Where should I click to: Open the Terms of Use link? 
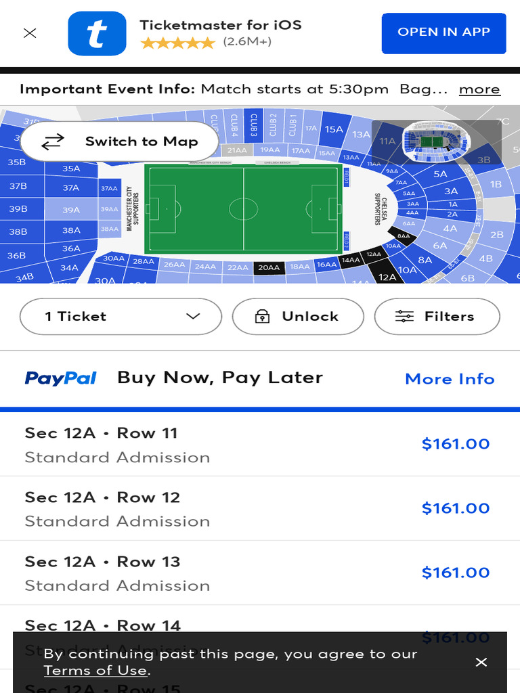95,671
